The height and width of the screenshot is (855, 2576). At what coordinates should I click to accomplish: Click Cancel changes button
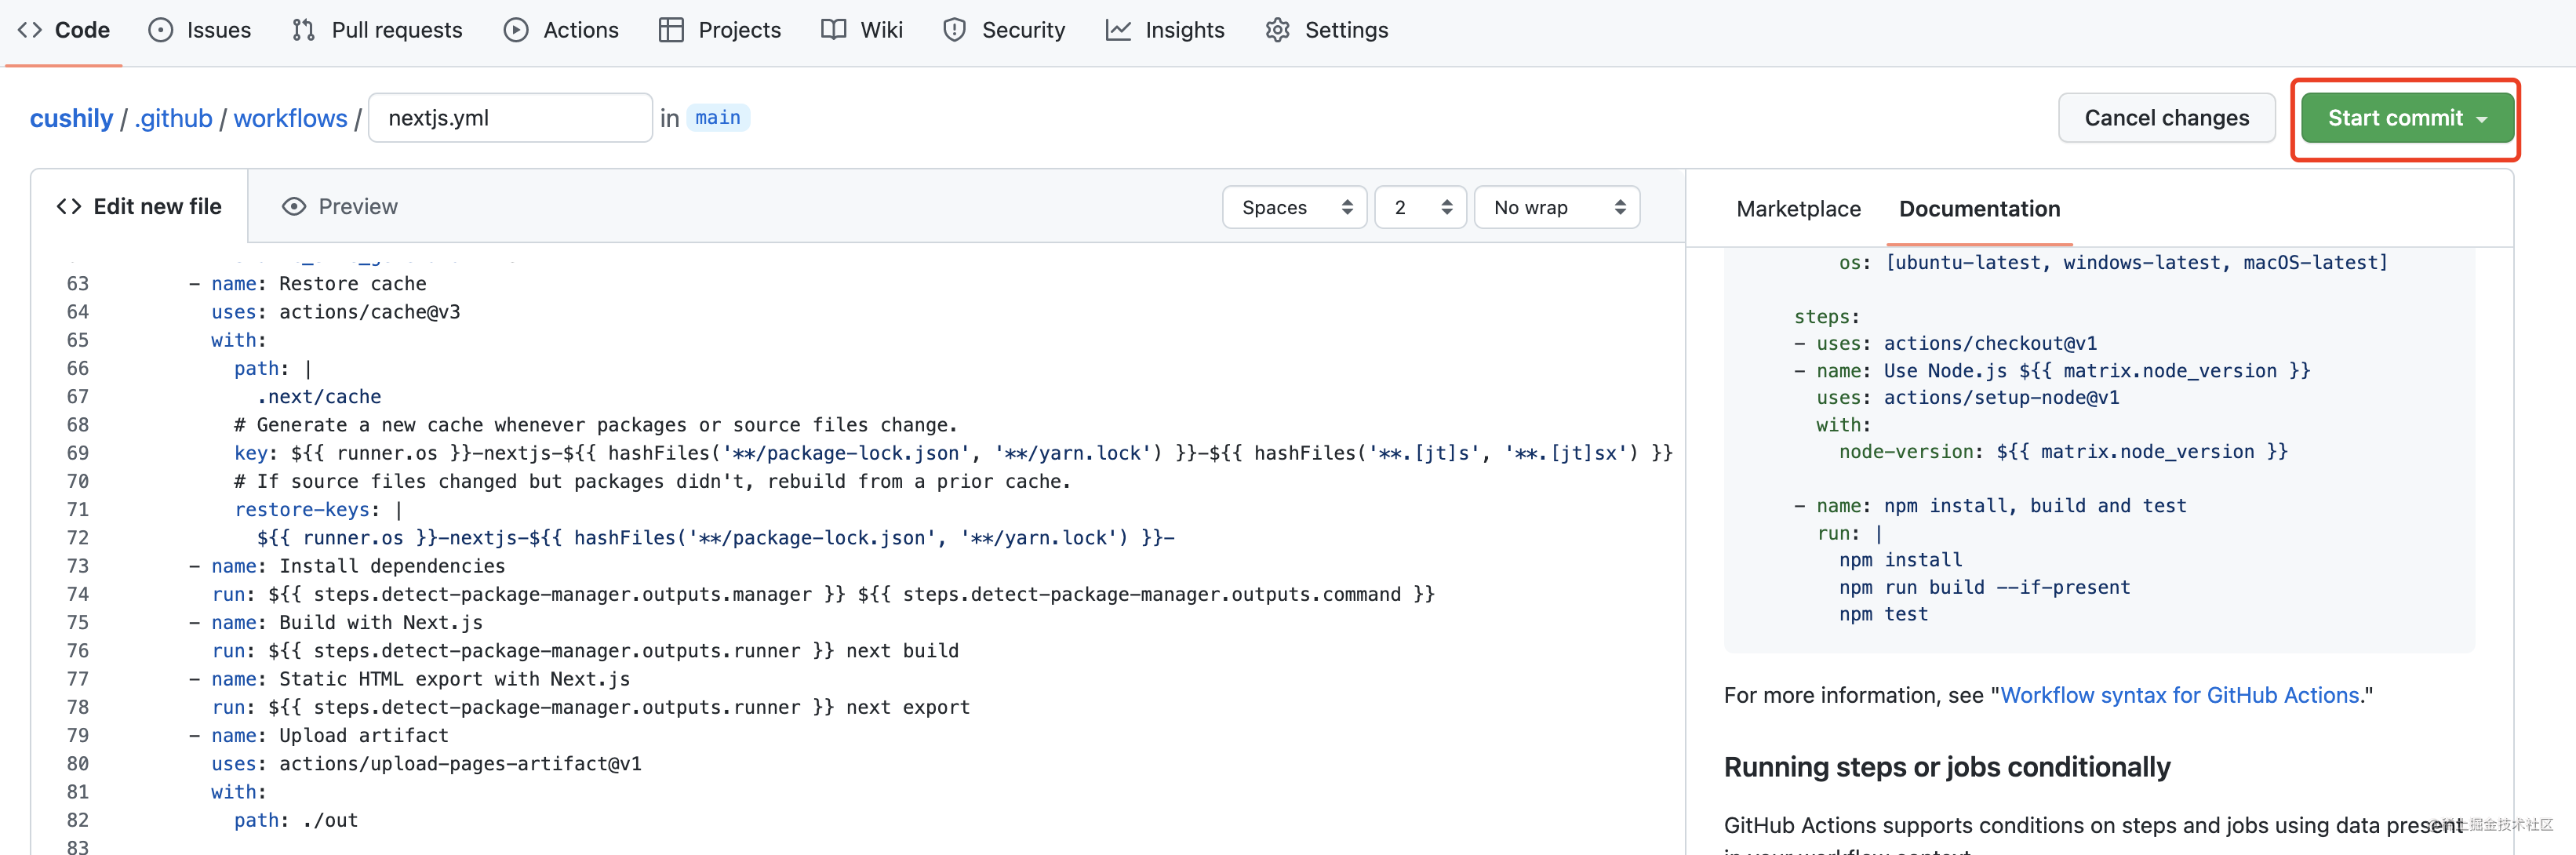pyautogui.click(x=2166, y=118)
